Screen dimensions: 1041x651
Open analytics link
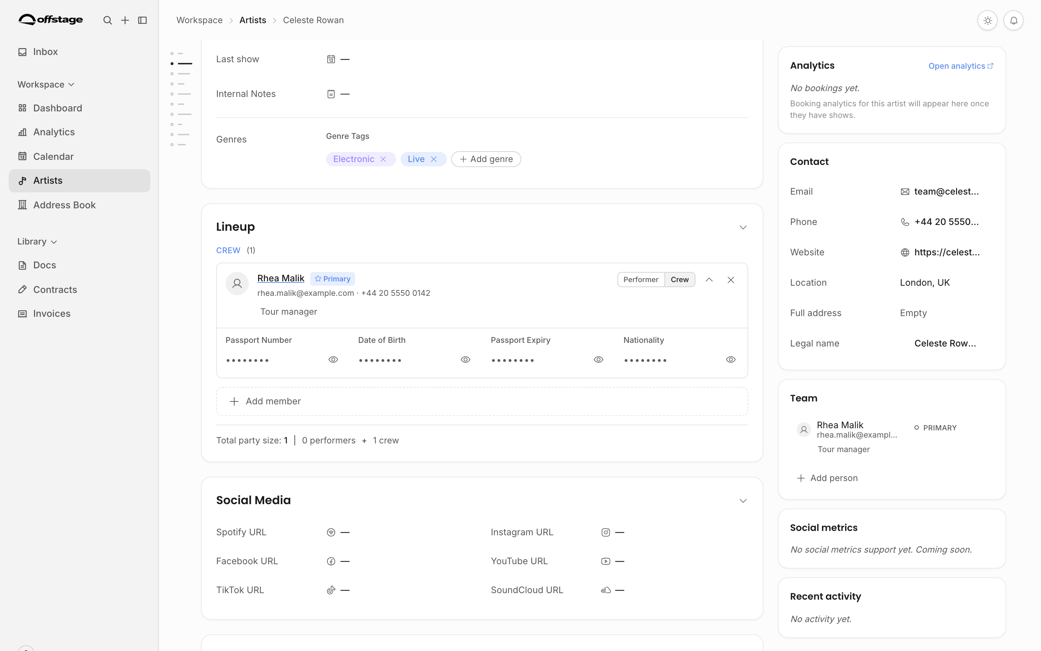tap(961, 66)
